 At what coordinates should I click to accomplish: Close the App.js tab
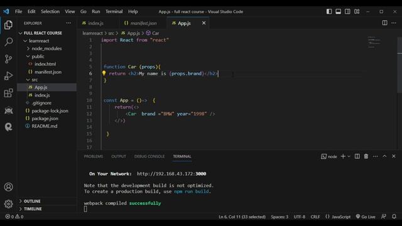pyautogui.click(x=204, y=23)
